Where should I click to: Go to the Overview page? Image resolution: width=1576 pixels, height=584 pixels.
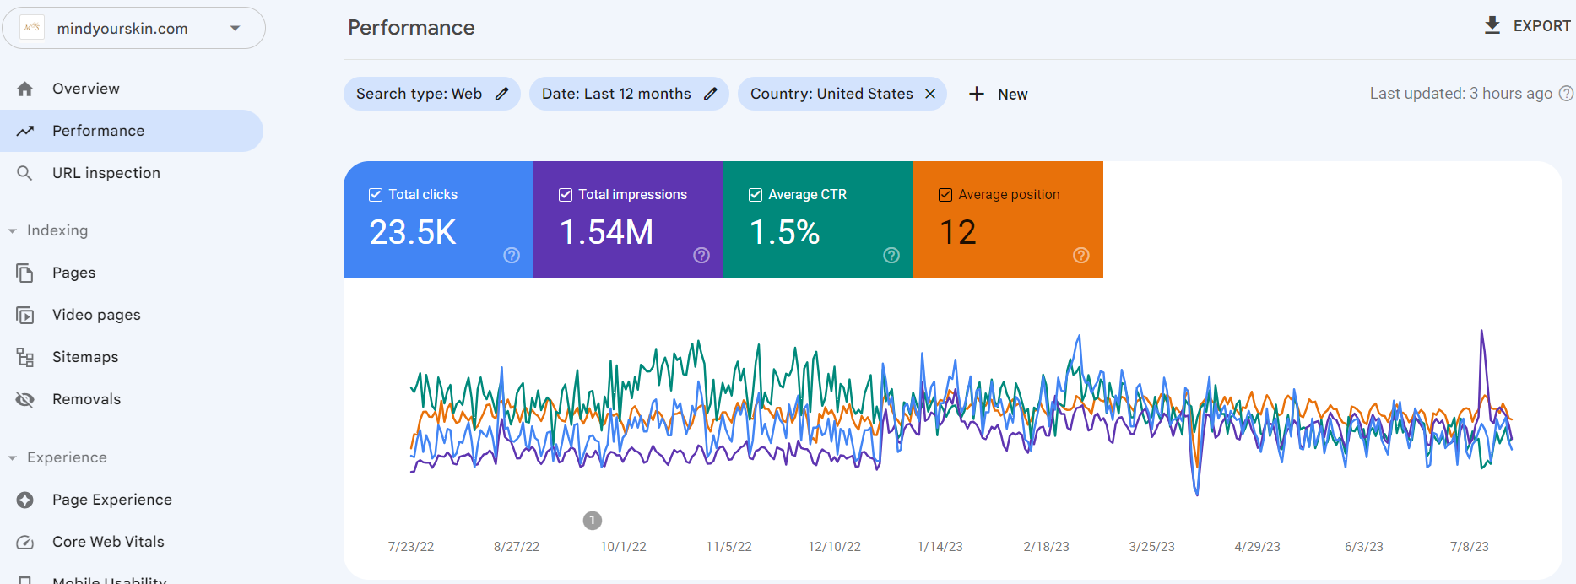click(x=85, y=89)
